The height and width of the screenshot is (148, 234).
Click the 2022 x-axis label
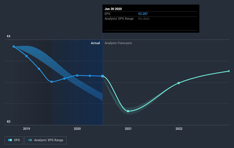pos(179,129)
